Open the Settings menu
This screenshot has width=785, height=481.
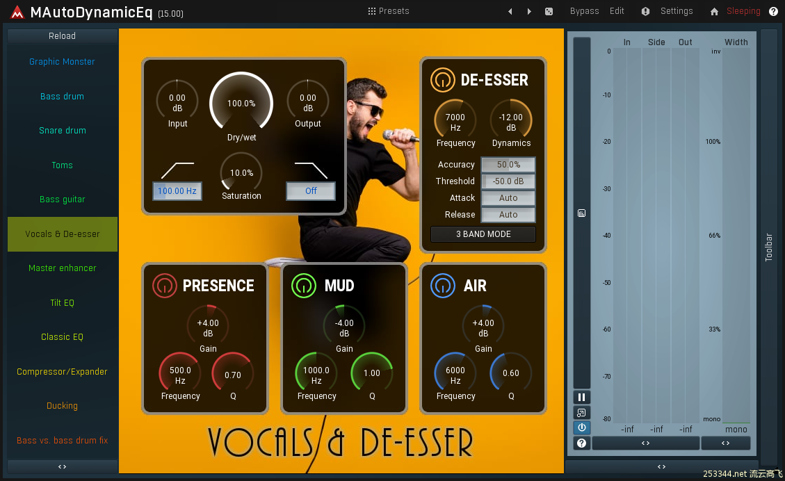(x=677, y=11)
